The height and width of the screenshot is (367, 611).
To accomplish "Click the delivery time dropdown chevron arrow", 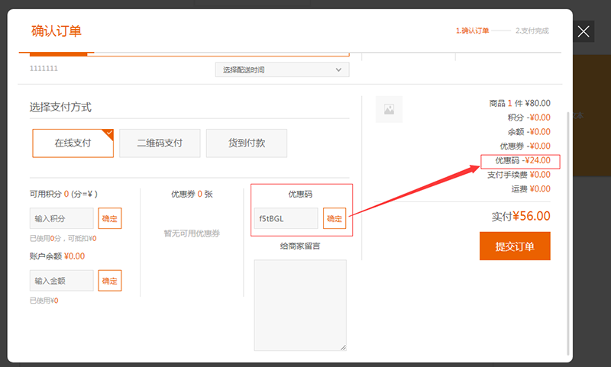I will click(339, 70).
